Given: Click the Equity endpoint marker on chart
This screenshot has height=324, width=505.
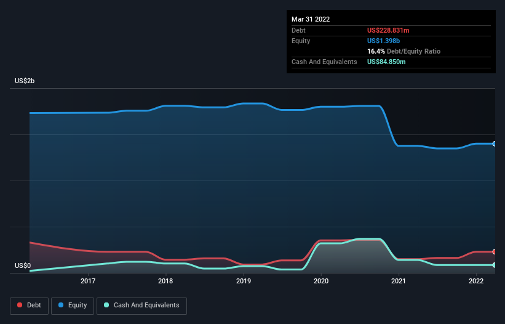Looking at the screenshot, I should click(x=495, y=144).
